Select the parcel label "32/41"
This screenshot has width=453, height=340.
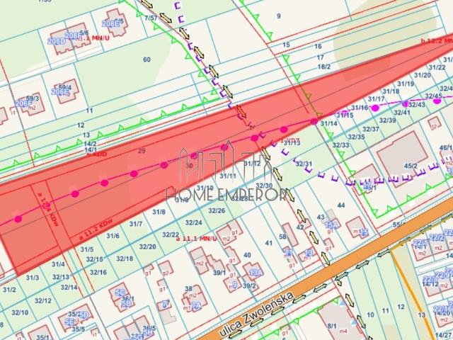coord(402,113)
